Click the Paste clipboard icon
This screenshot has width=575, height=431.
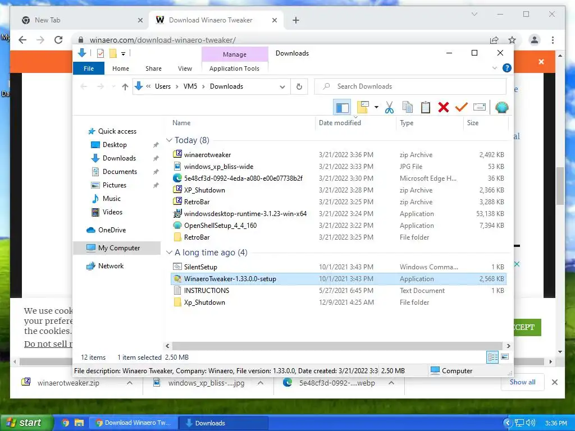426,107
